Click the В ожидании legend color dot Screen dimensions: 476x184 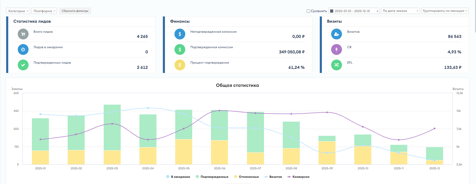[168, 177]
